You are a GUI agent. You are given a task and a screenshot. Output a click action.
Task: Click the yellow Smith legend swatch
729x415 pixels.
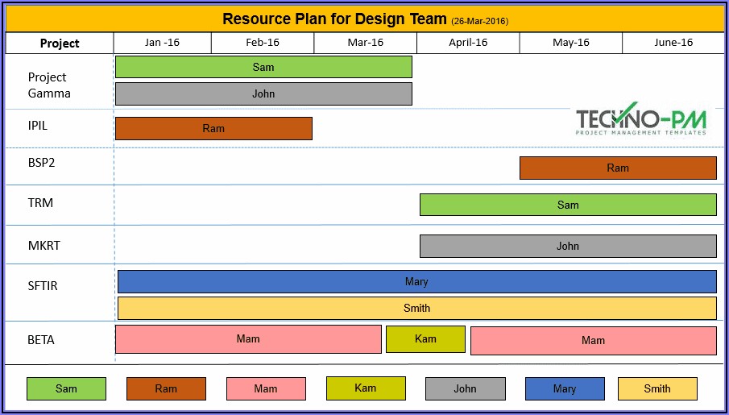click(657, 388)
